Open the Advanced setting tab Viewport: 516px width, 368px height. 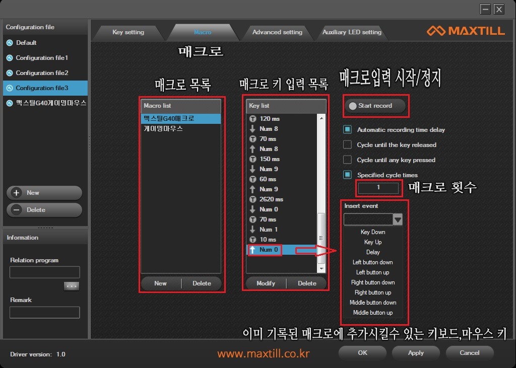pos(277,32)
